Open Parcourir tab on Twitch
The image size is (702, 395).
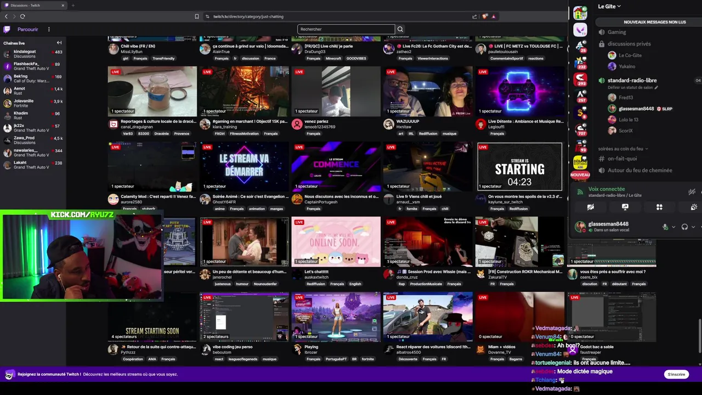(x=27, y=29)
